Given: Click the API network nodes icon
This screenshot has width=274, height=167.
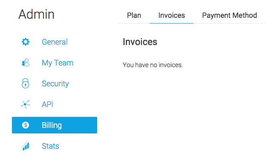Looking at the screenshot, I should 25,104.
